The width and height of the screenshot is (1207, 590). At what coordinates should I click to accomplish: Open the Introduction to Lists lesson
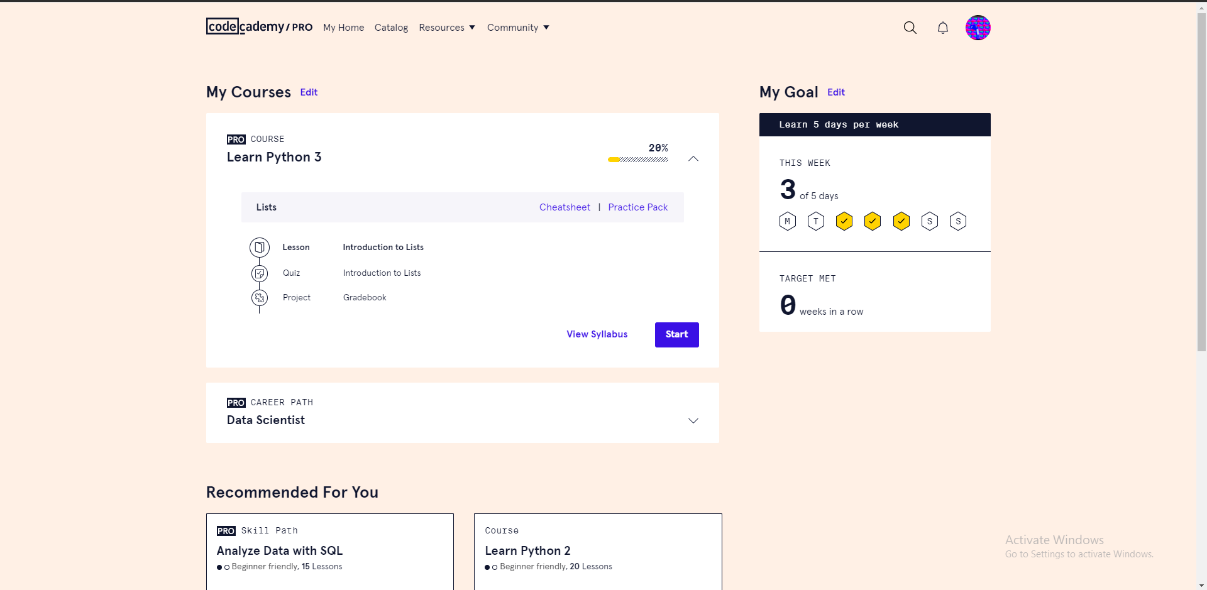pos(383,248)
